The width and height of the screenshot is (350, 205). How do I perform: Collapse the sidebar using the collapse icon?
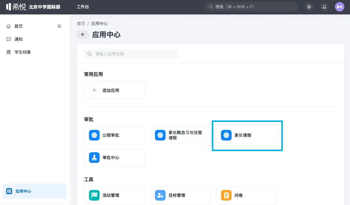pos(60,26)
